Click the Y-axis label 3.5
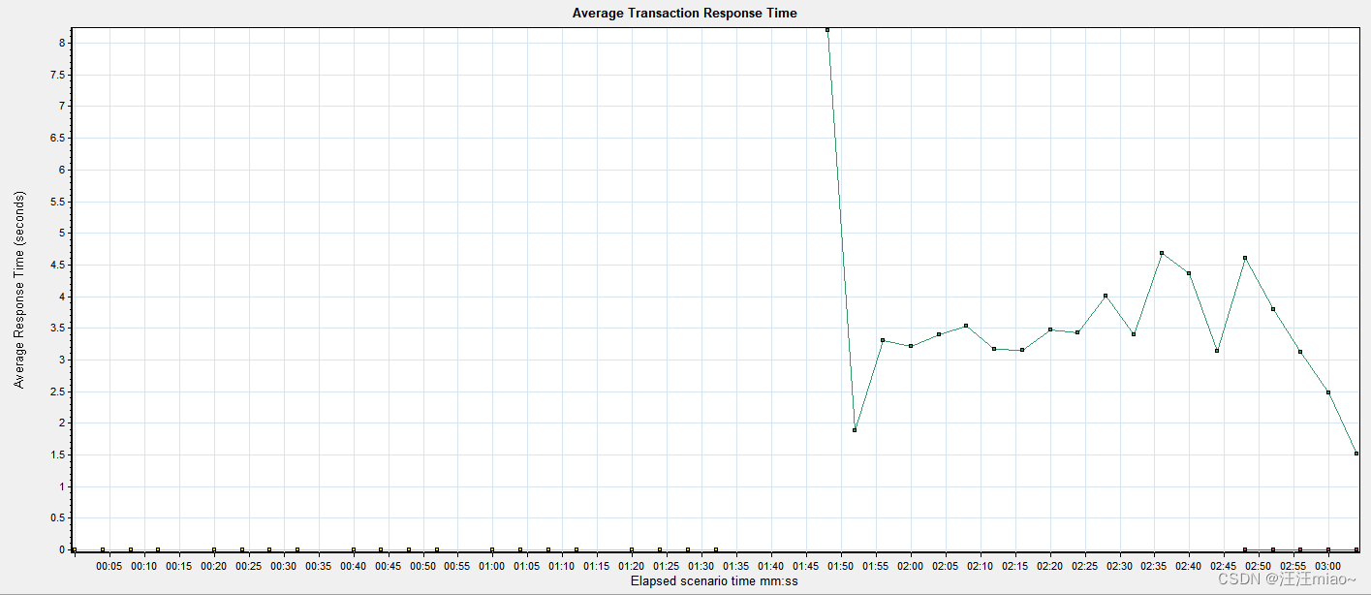The height and width of the screenshot is (595, 1371). [57, 329]
